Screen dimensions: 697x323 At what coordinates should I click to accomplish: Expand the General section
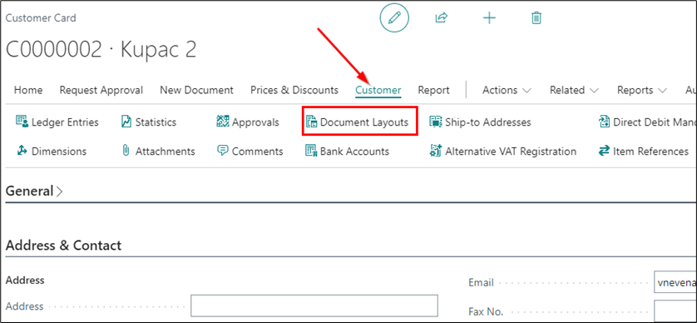pos(34,191)
